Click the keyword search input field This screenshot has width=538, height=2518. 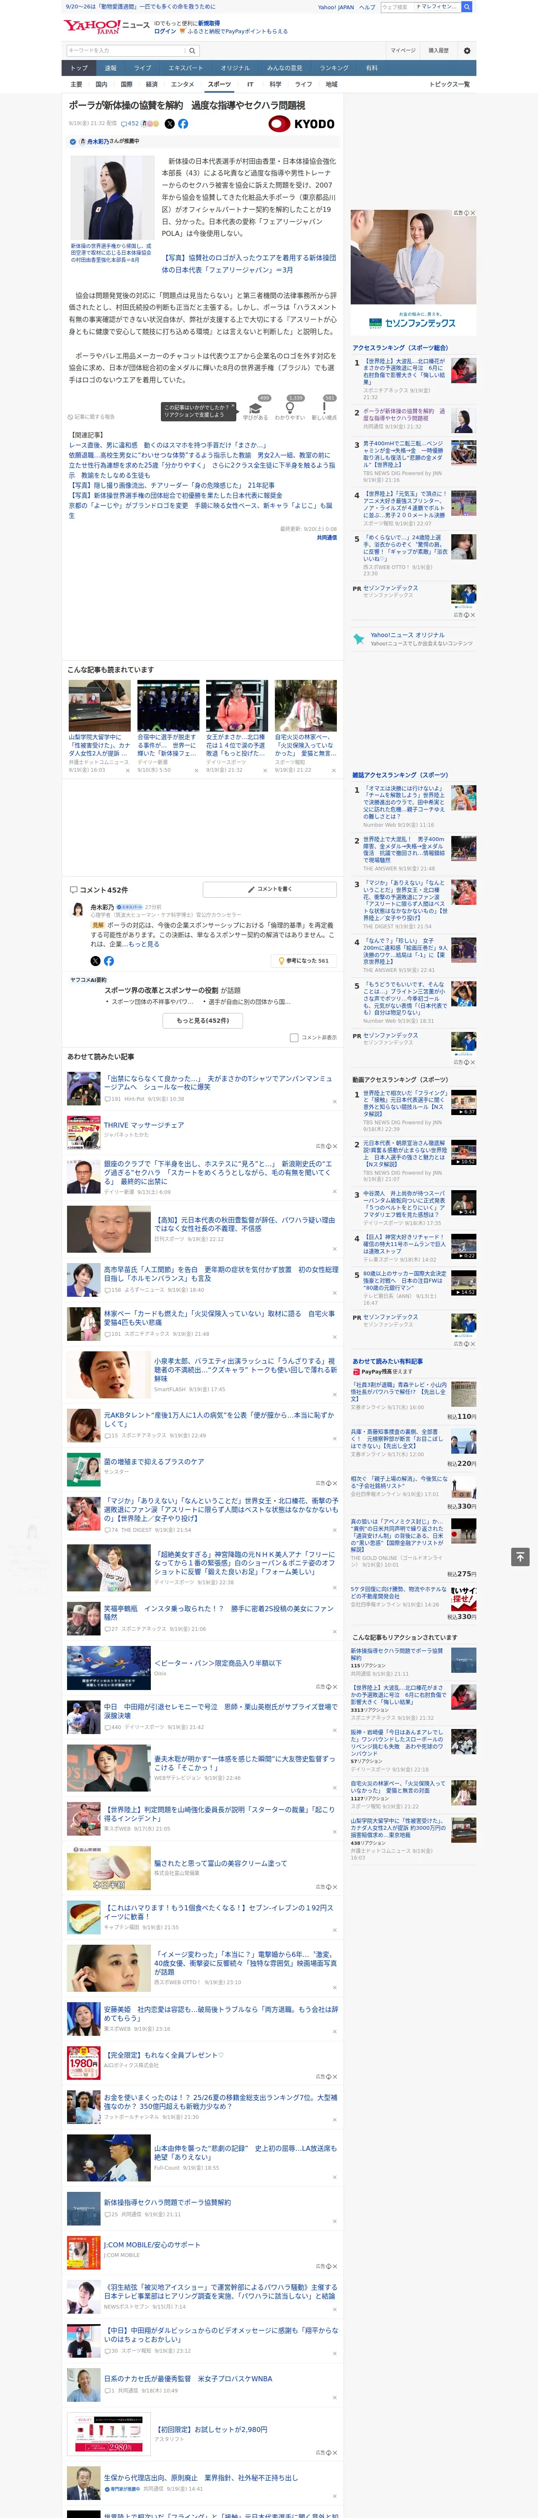126,51
